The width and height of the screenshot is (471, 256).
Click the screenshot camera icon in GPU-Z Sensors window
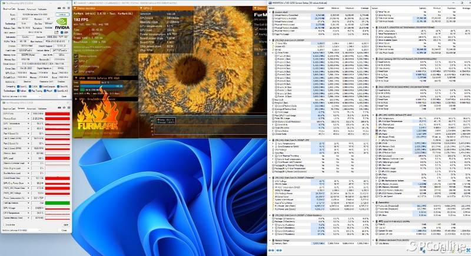click(59, 107)
